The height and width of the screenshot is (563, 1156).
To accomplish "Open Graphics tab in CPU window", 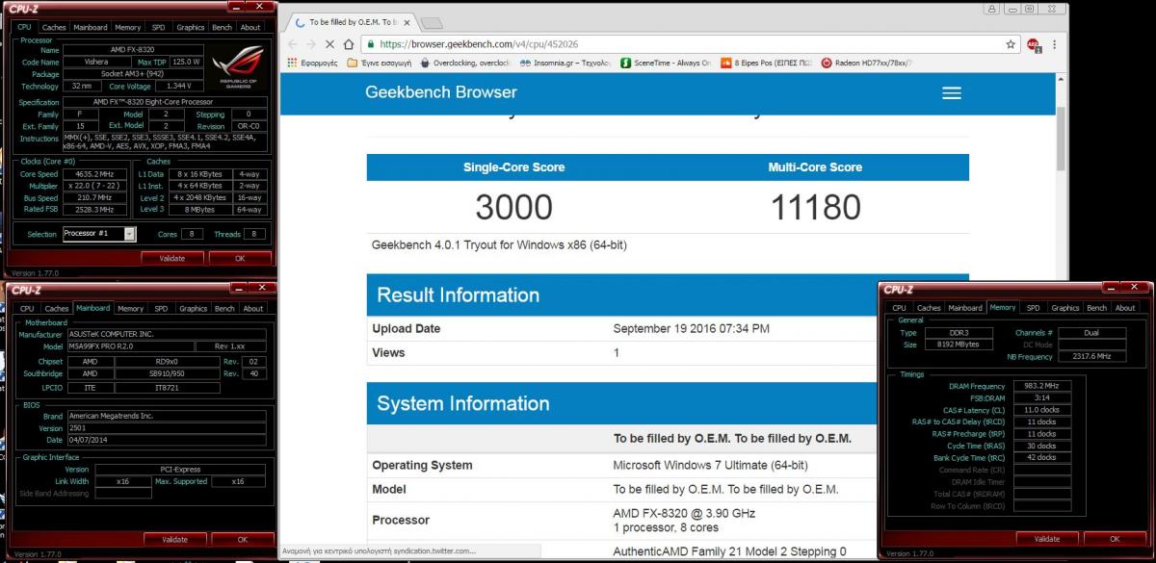I will click(x=191, y=28).
